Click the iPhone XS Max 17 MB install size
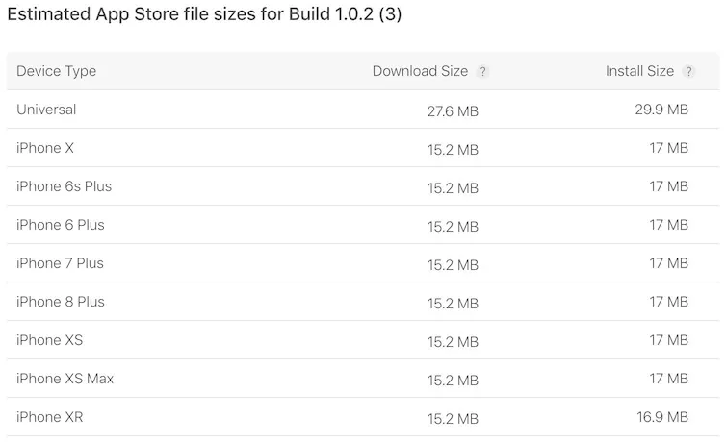 668,379
